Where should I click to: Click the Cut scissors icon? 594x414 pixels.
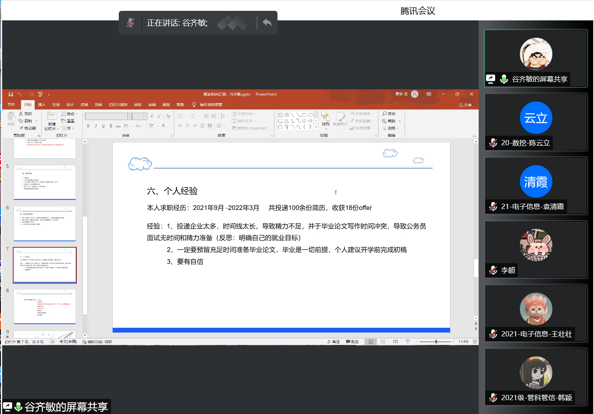21,114
